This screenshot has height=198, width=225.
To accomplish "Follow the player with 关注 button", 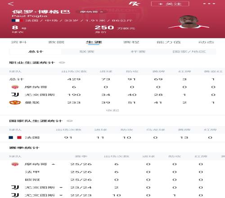I will 170,4.
